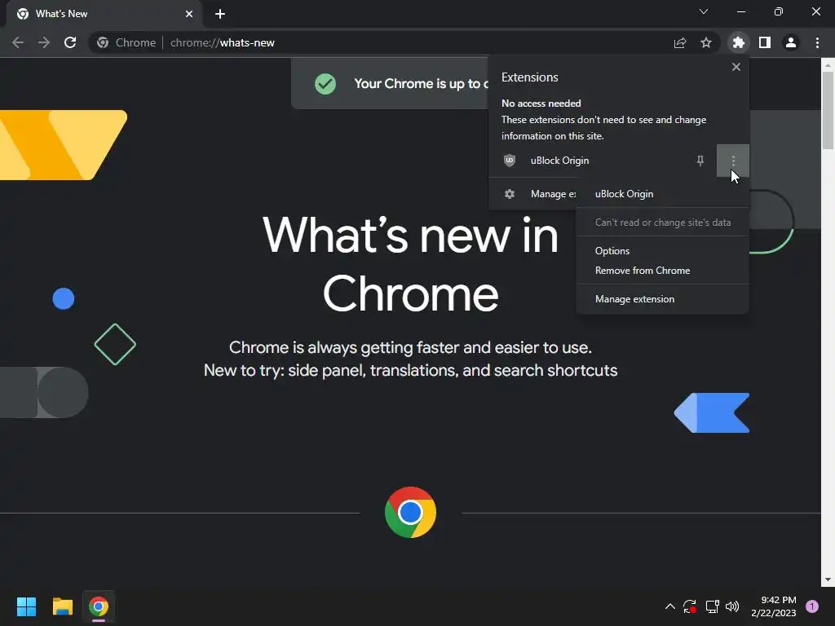Click the Manage extensions gear icon
Image resolution: width=835 pixels, height=626 pixels.
click(510, 194)
